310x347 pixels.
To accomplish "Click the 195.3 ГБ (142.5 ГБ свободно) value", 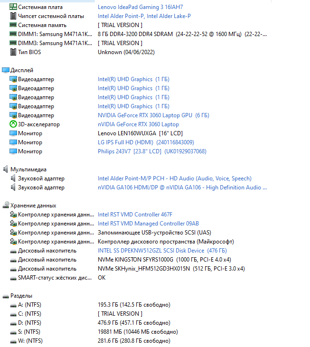I will (x=134, y=305).
